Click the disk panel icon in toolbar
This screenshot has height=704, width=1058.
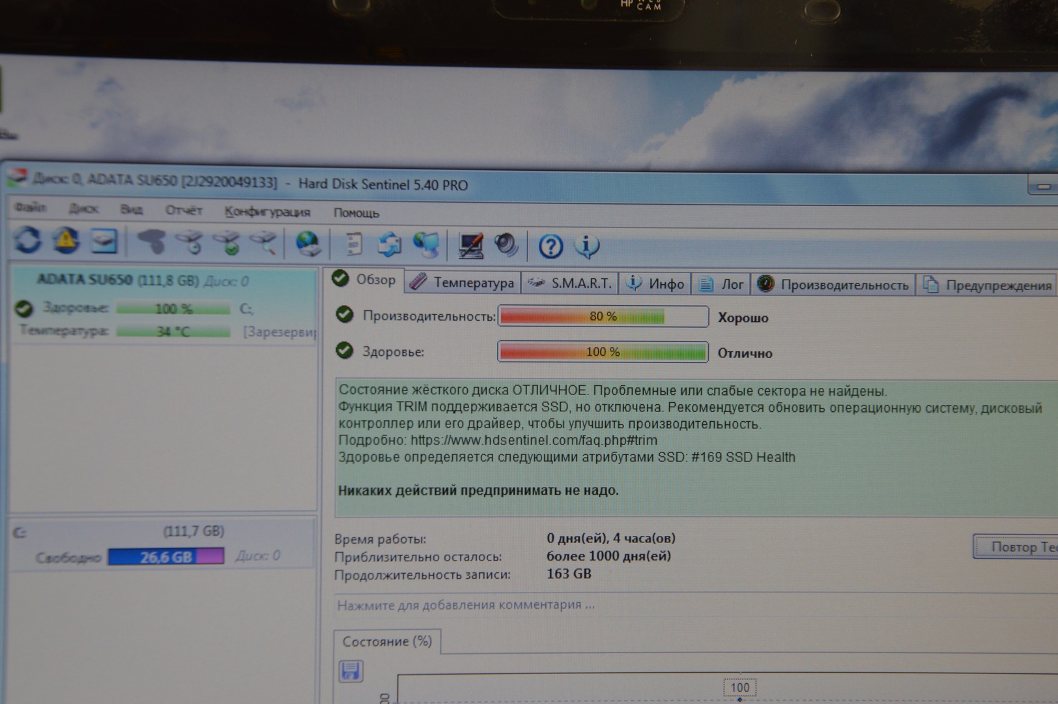(104, 241)
